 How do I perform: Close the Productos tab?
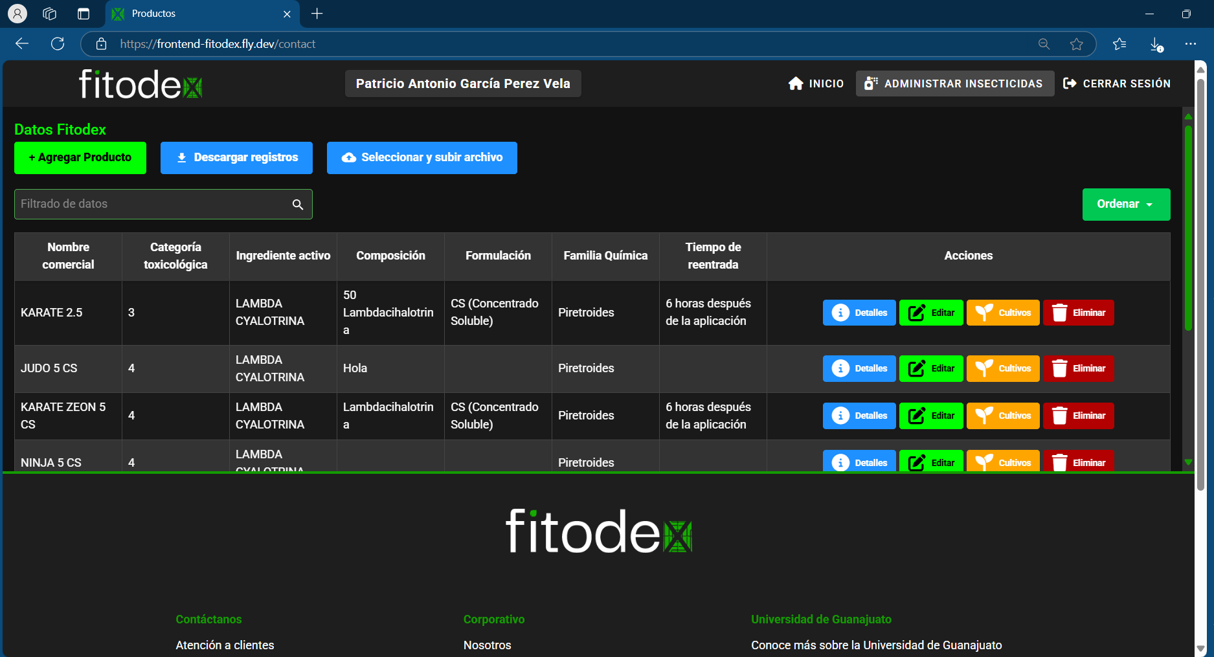pos(287,14)
